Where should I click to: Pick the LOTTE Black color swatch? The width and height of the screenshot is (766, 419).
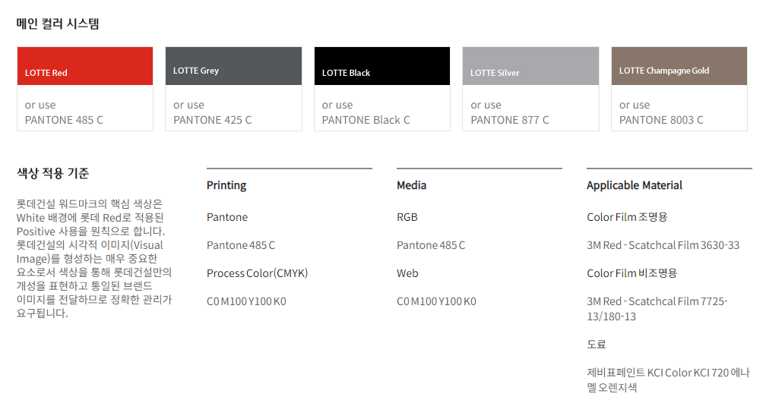382,66
